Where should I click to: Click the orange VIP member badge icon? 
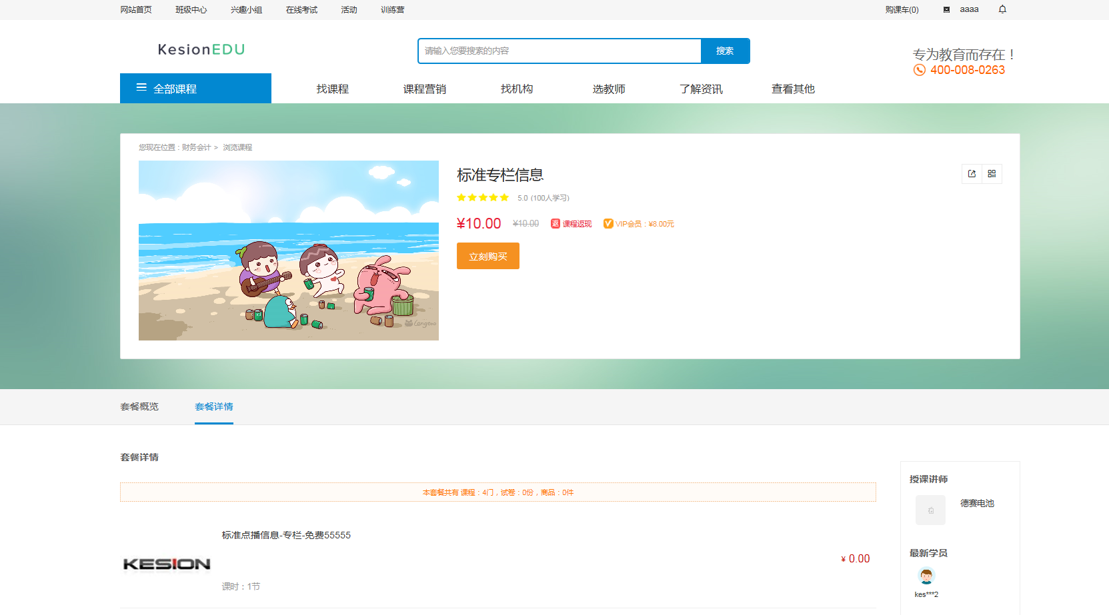coord(608,224)
